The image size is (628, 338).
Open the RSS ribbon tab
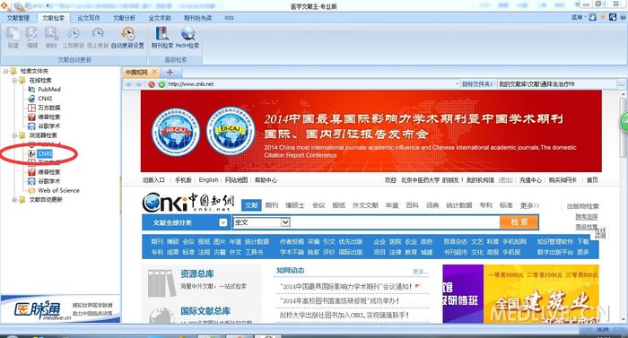[x=229, y=18]
